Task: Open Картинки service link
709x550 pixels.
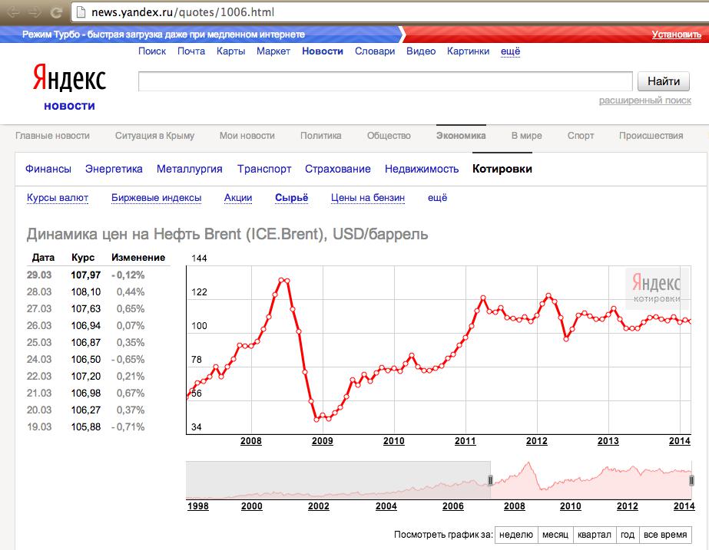Action: 468,51
